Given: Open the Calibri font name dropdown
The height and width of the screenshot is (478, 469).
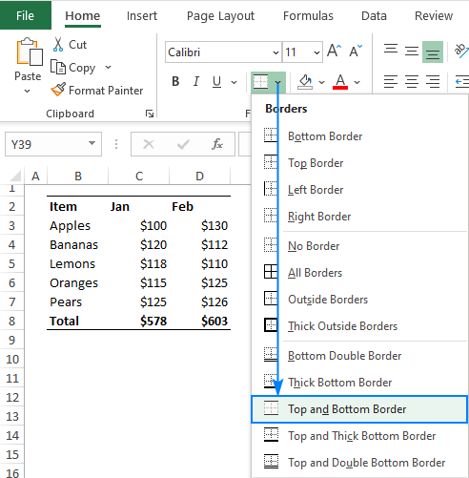Looking at the screenshot, I should (275, 52).
